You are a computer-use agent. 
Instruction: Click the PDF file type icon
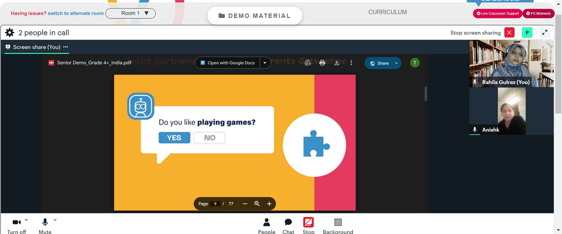(x=51, y=63)
